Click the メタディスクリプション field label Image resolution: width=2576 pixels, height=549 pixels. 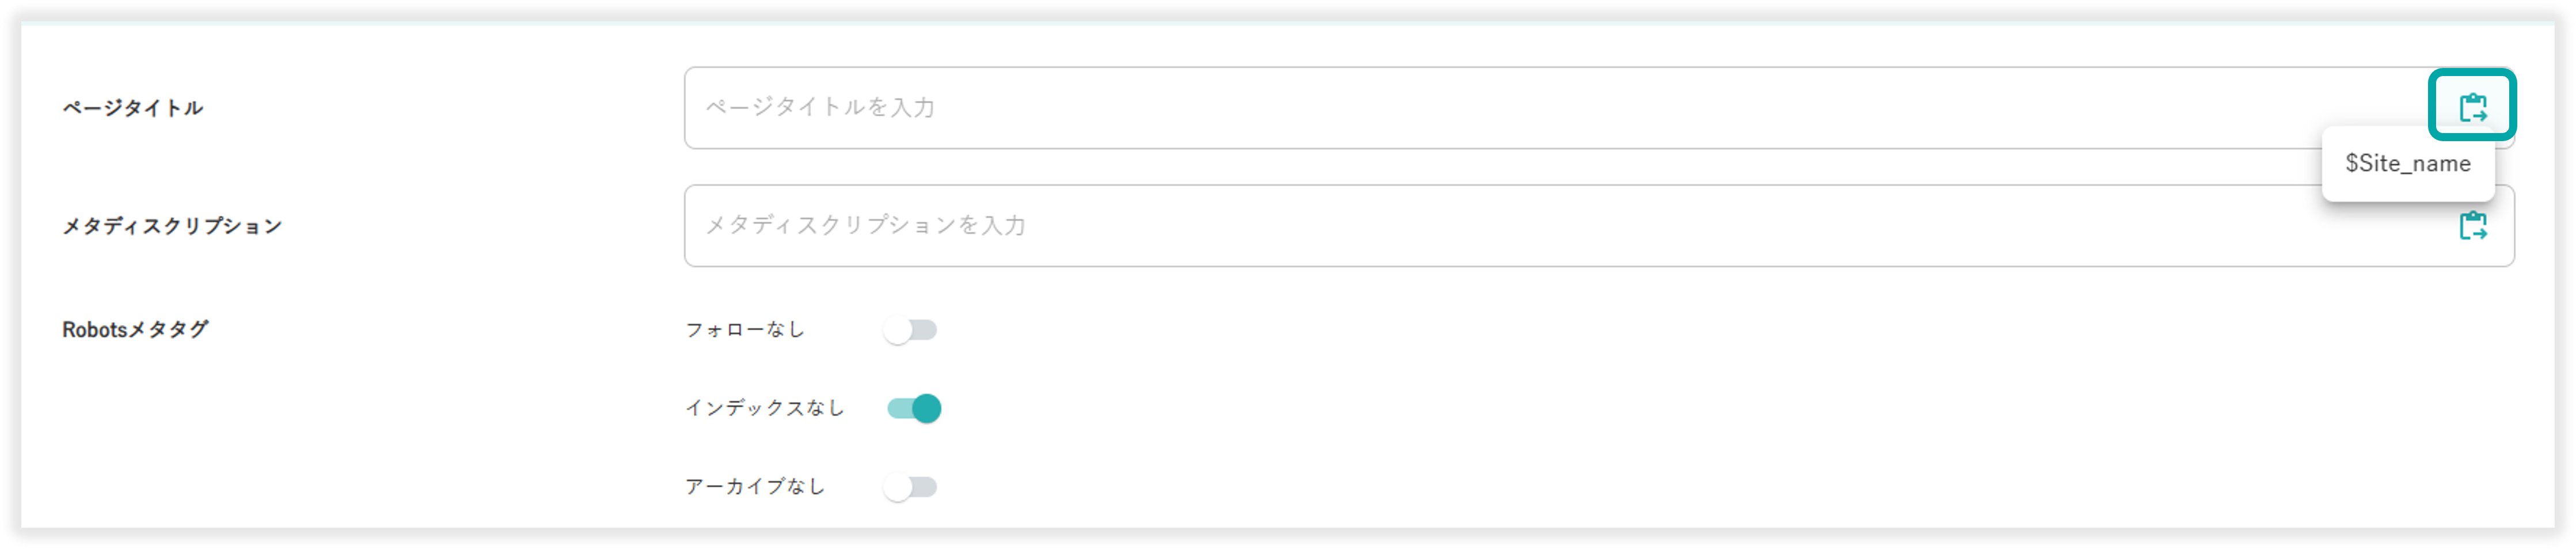172,226
